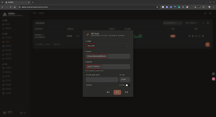The height and width of the screenshot is (117, 216).
Task: Click the aether.onevoid.me address bar
Action: (x=88, y=7)
